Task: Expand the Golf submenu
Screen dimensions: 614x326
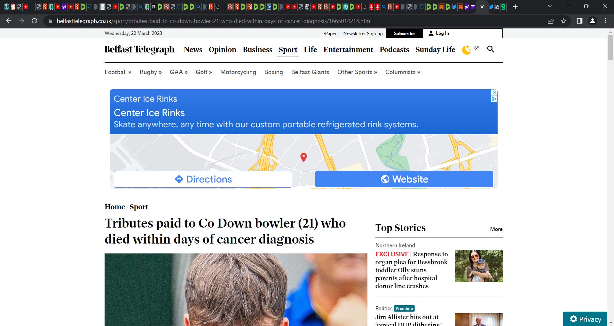Action: 204,72
